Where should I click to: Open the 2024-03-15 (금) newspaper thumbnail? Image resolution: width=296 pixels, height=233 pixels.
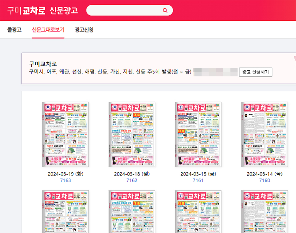pos(198,134)
